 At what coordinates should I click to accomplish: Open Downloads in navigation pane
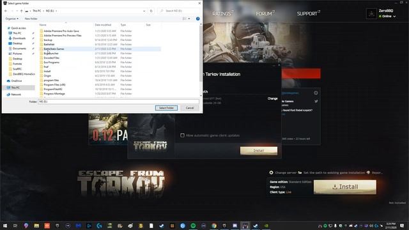19,38
